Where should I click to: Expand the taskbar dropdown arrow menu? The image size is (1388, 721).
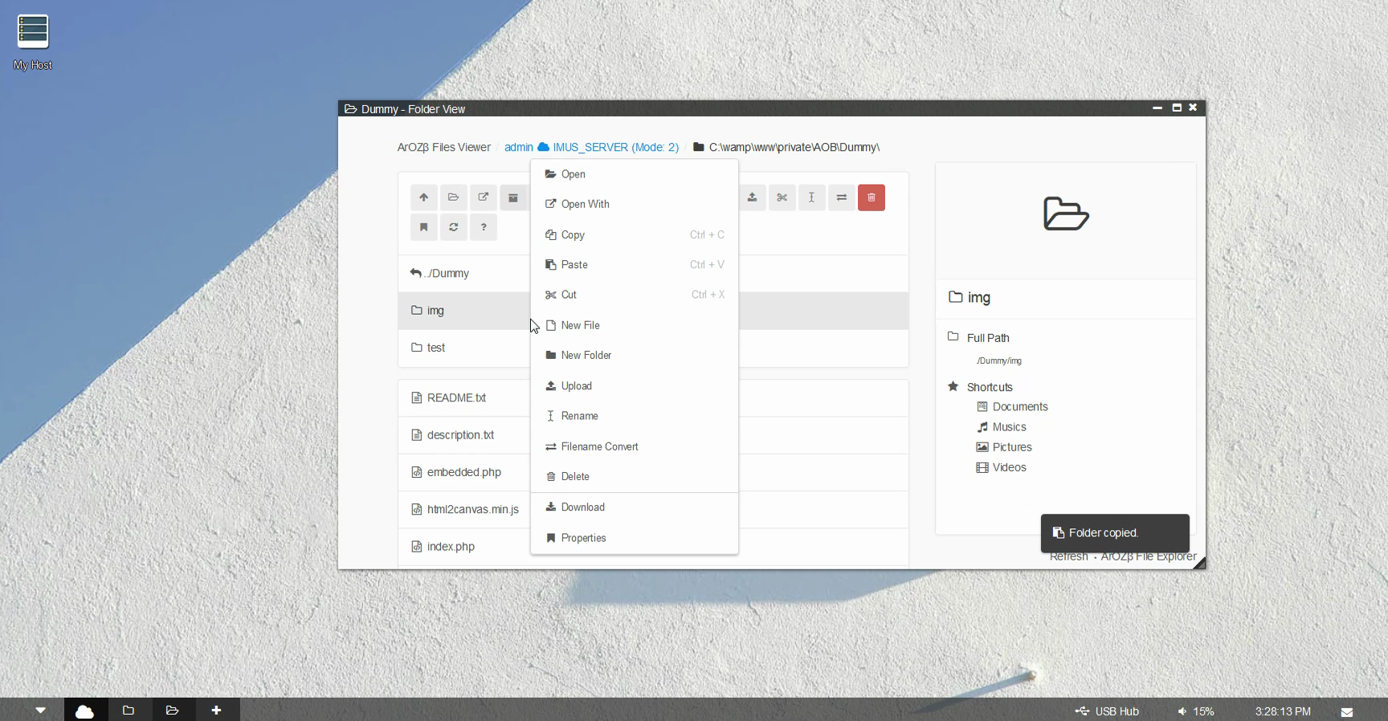40,710
